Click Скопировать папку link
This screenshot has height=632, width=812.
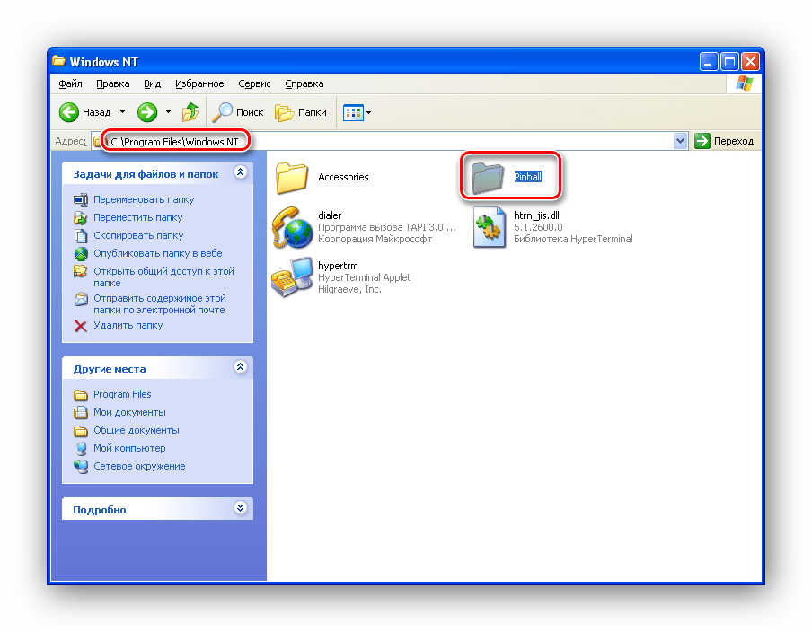138,235
